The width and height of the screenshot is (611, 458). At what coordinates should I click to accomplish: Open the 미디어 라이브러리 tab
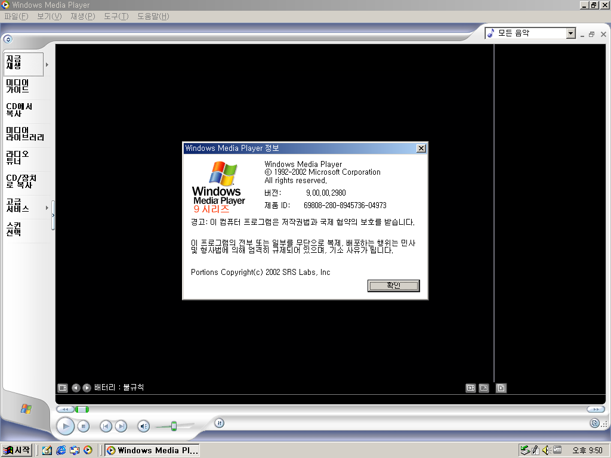[x=26, y=134]
